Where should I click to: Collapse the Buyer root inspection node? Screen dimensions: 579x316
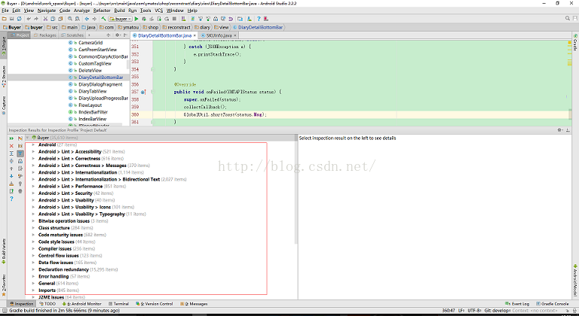27,138
